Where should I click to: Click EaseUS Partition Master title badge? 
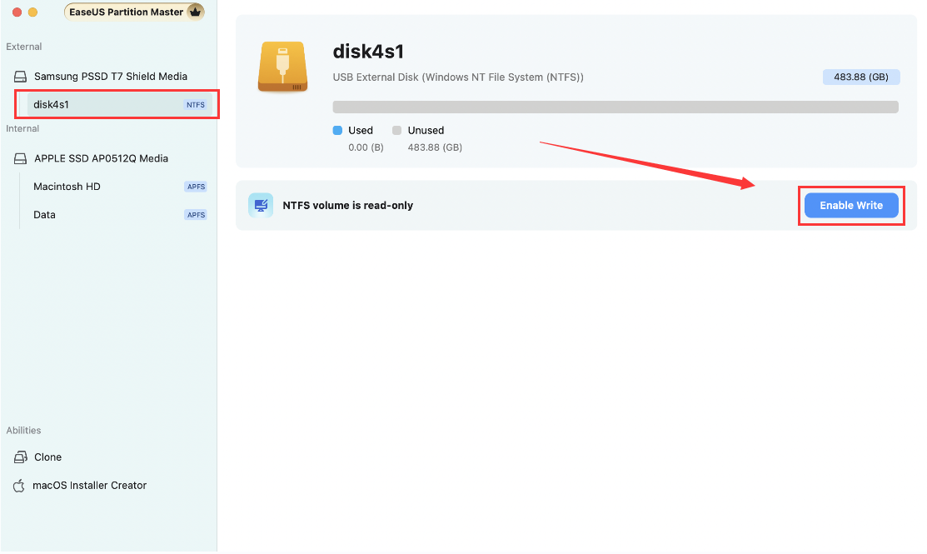point(134,12)
